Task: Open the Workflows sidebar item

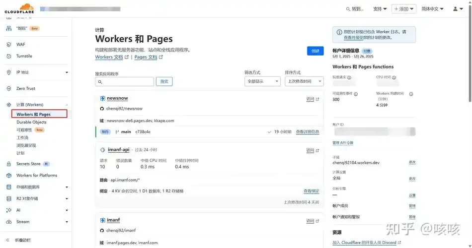Action: pyautogui.click(x=22, y=138)
